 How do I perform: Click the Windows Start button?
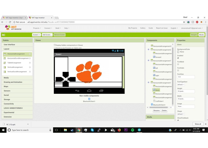[3, 130]
